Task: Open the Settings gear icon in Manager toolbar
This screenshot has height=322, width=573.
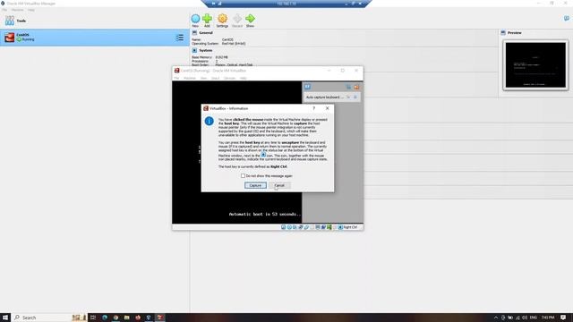Action: click(222, 19)
